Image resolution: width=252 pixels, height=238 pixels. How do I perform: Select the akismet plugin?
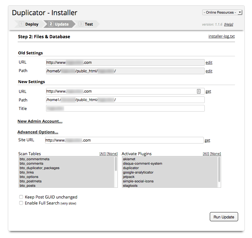pyautogui.click(x=170, y=159)
